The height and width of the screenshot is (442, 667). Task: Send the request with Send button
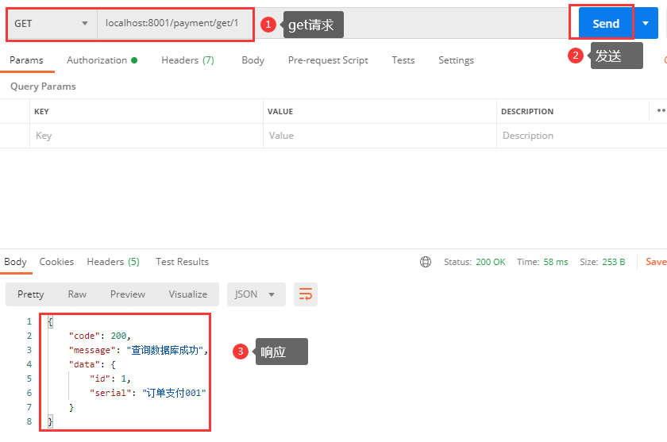tap(606, 23)
